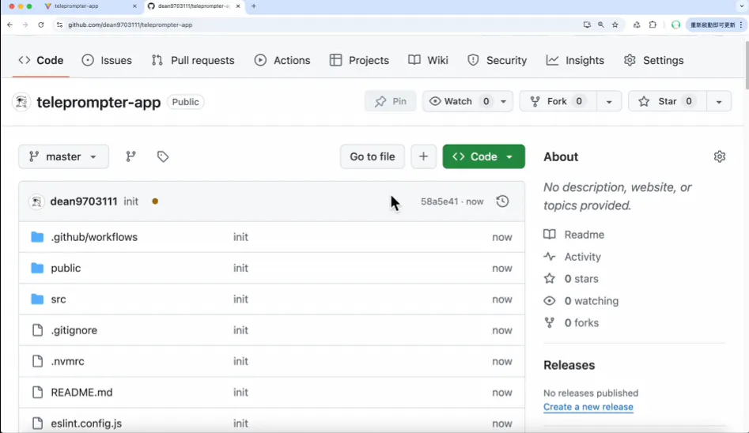Open commit hash 58a5e41

tap(439, 201)
